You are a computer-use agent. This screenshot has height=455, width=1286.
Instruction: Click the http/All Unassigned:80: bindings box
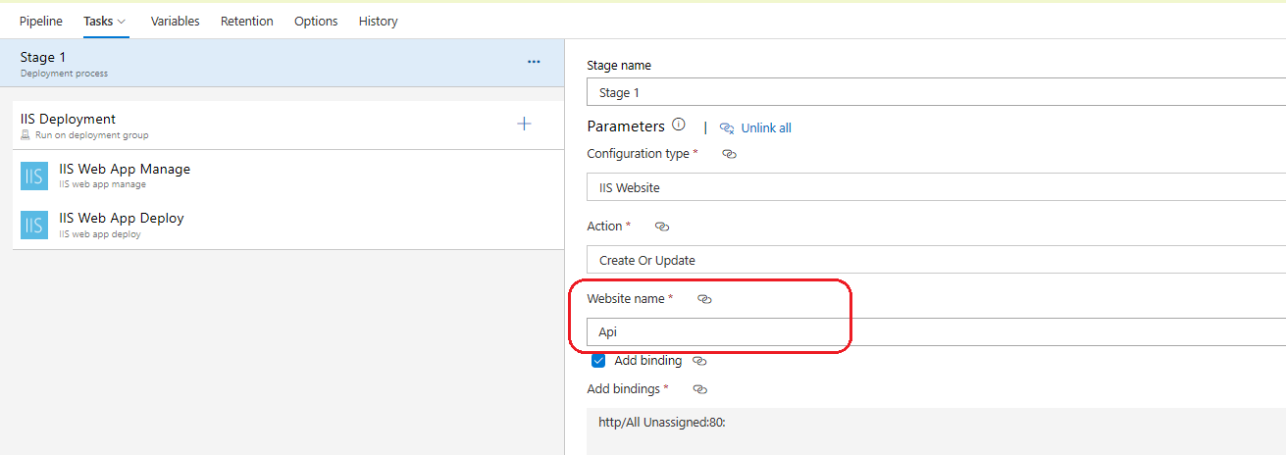click(x=936, y=431)
